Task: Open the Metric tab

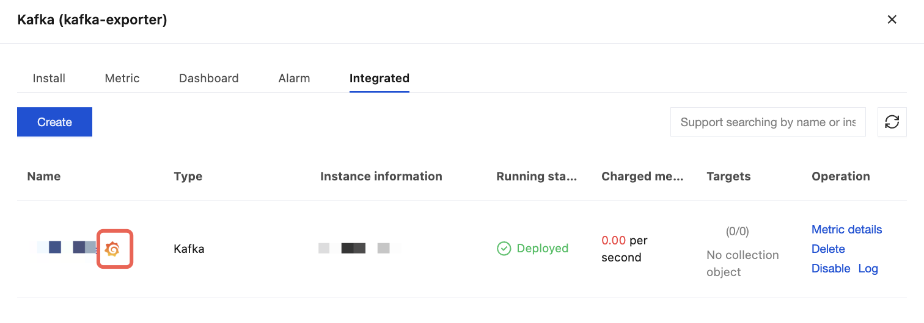Action: click(122, 78)
